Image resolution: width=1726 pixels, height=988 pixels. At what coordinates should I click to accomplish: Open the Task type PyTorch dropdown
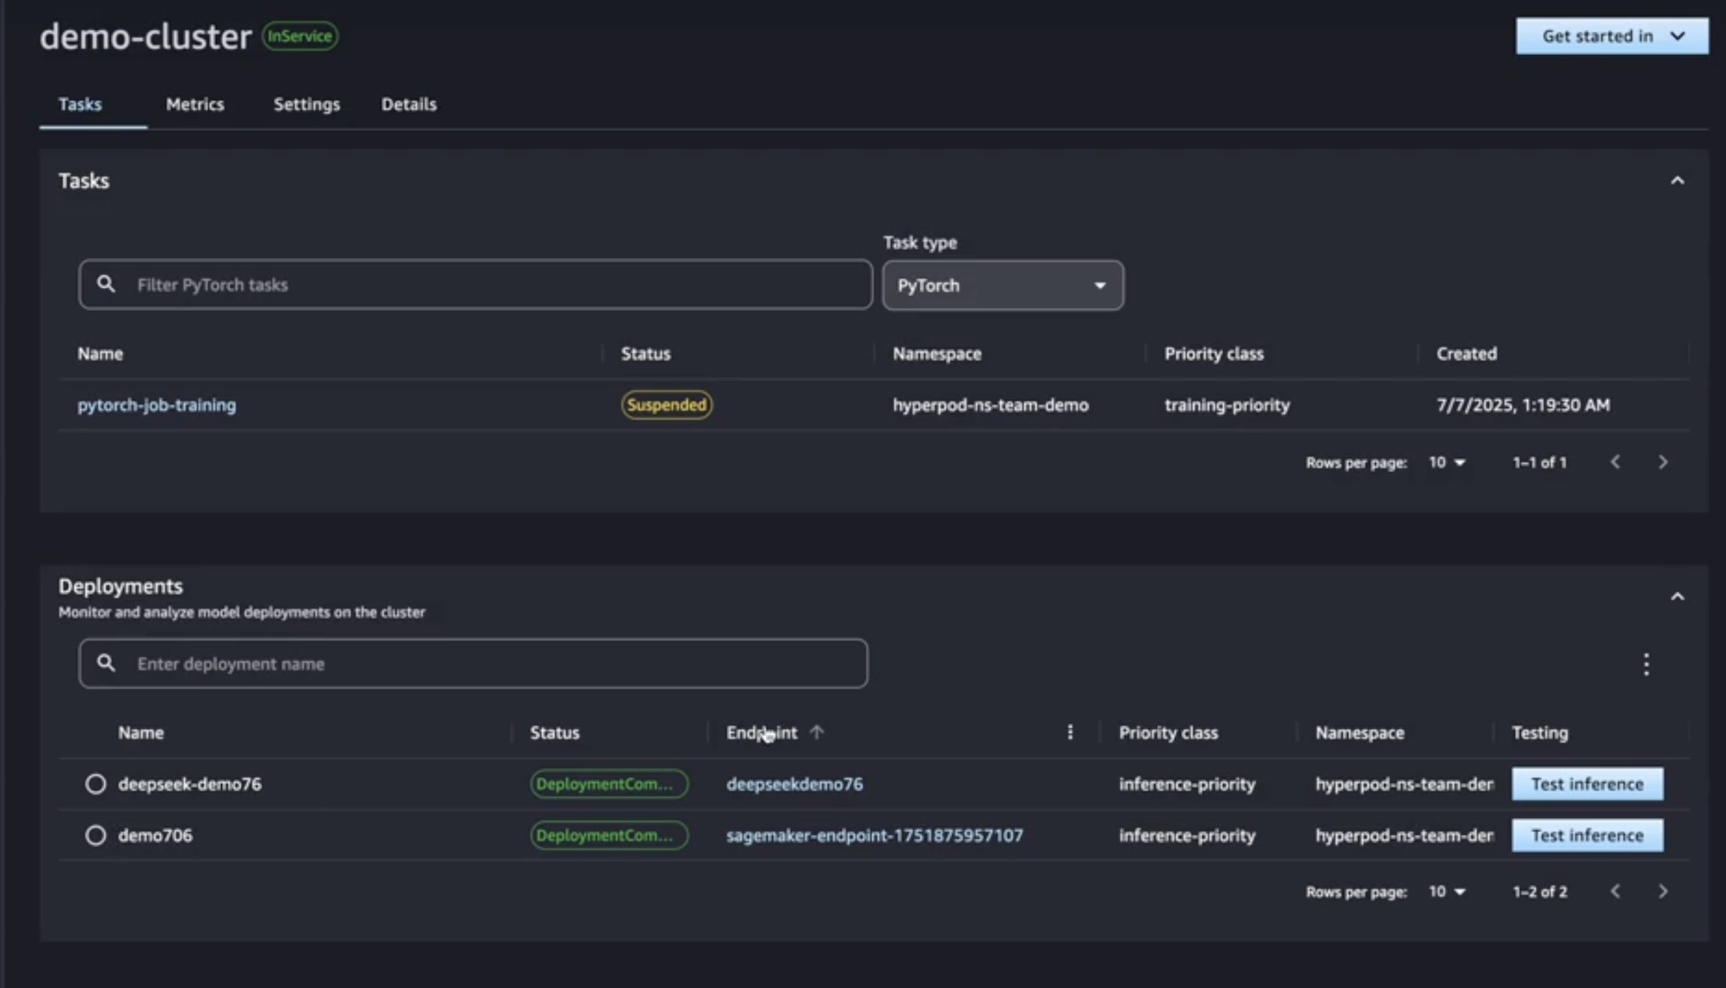pyautogui.click(x=1002, y=285)
